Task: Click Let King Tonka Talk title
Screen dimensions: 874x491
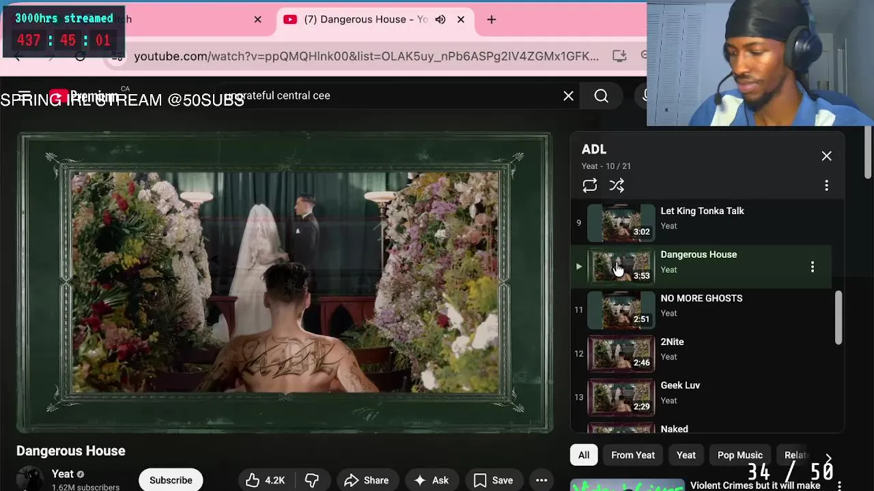Action: click(x=702, y=211)
